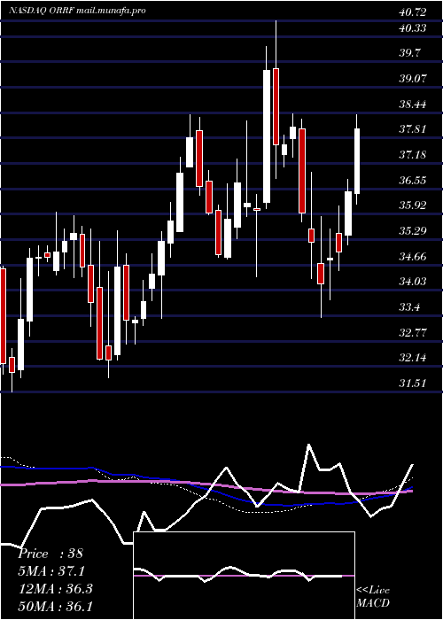Screen dimensions: 443x620
Task: Select the tallest red candlestick reaching 40.72
Action: point(276,107)
